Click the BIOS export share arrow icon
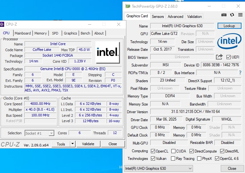The width and height of the screenshot is (245, 173). pos(219,57)
